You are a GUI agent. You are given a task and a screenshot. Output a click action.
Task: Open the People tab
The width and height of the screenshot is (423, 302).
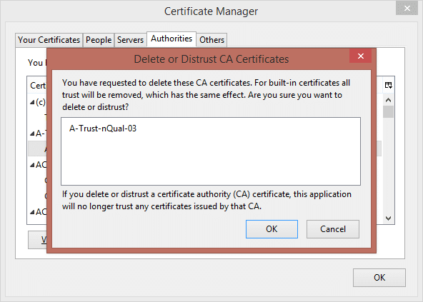click(x=99, y=40)
